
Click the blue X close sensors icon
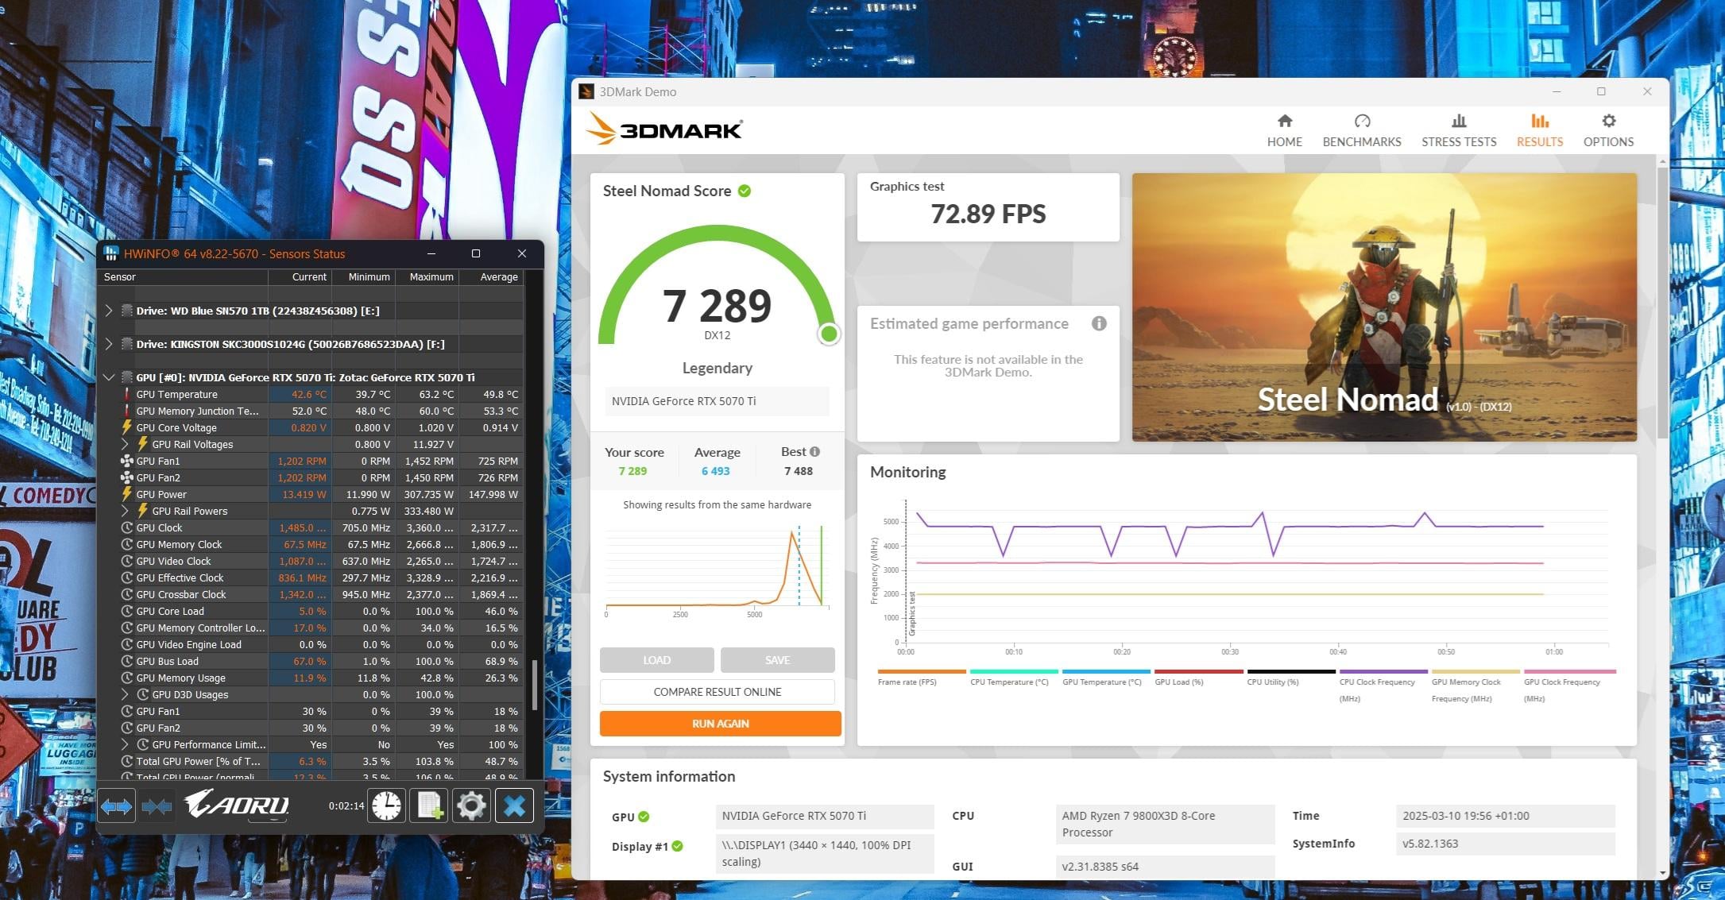click(x=514, y=806)
